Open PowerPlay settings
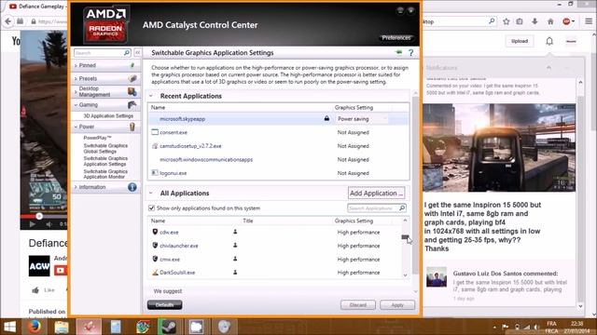The height and width of the screenshot is (335, 597). pos(97,138)
